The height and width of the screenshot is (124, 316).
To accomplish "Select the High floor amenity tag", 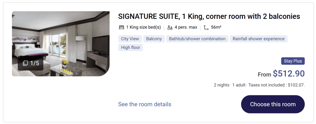I will pyautogui.click(x=131, y=48).
